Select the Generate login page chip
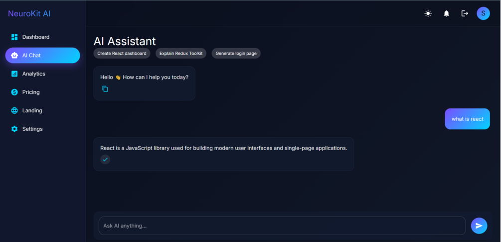Viewport: 501px width, 242px height. click(236, 54)
